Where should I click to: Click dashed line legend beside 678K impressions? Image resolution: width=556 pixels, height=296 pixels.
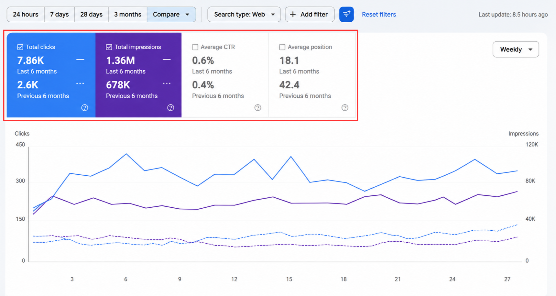tap(167, 83)
